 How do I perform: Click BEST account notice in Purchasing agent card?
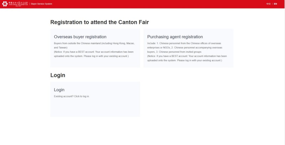point(187,58)
